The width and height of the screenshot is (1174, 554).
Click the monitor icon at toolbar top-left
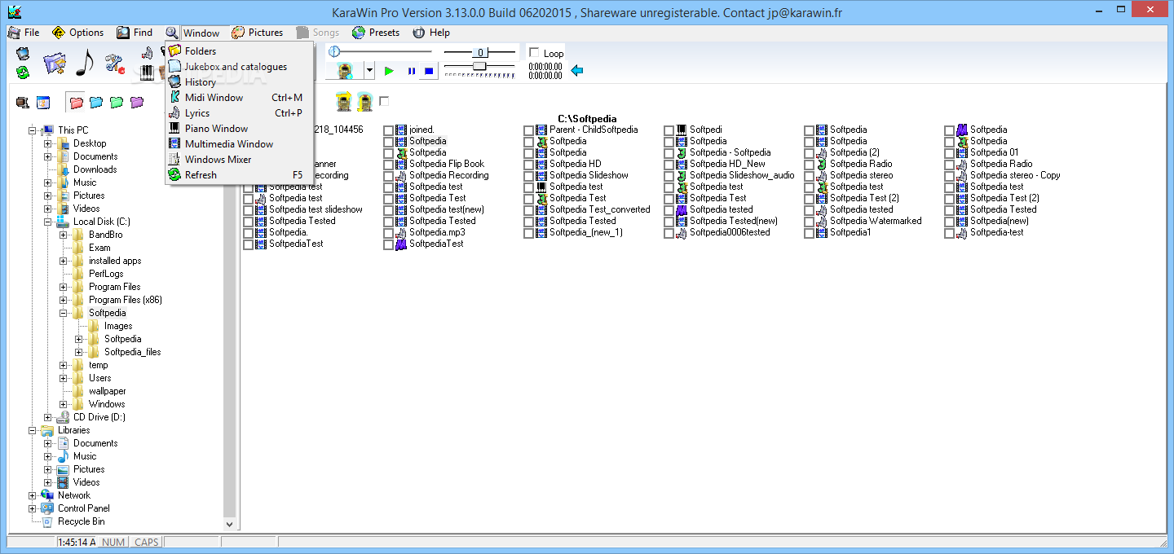click(23, 54)
